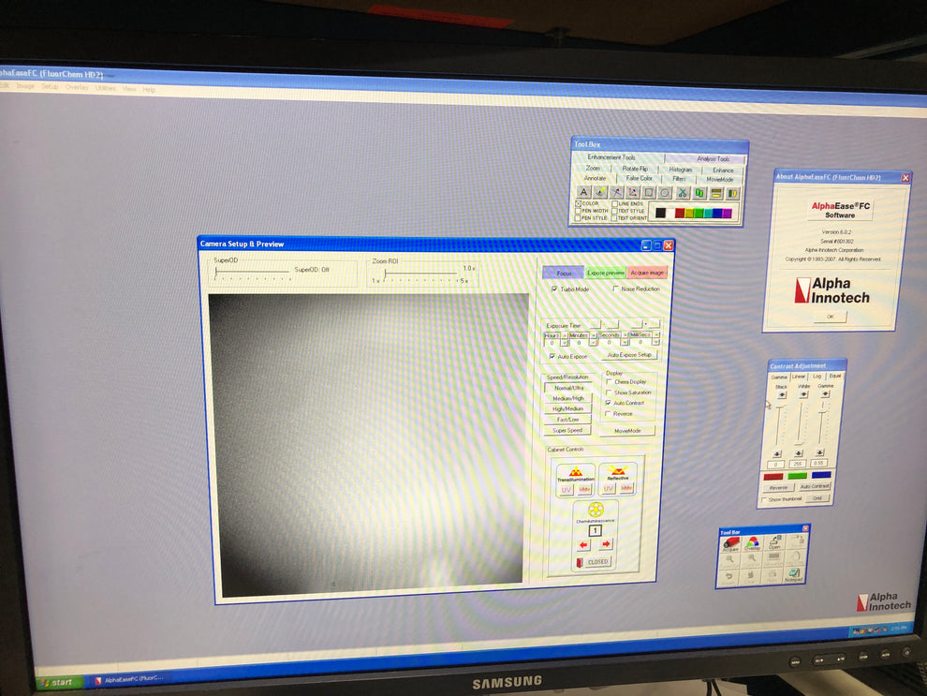The image size is (927, 696).
Task: Click up arrow above Black contrast slider
Action: coord(781,394)
